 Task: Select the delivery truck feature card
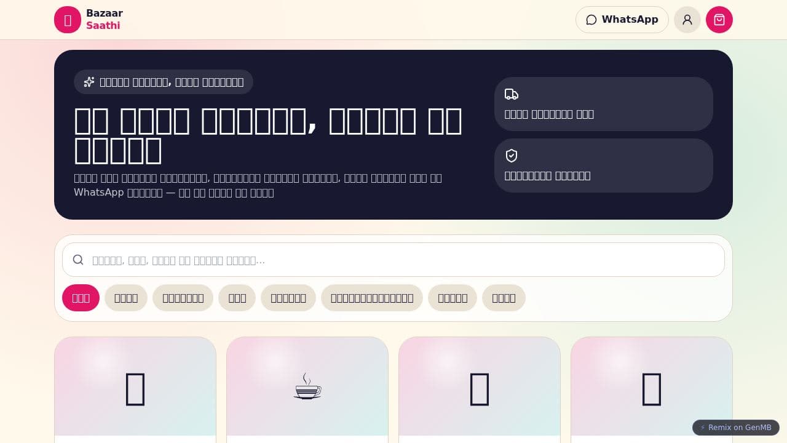[x=604, y=104]
